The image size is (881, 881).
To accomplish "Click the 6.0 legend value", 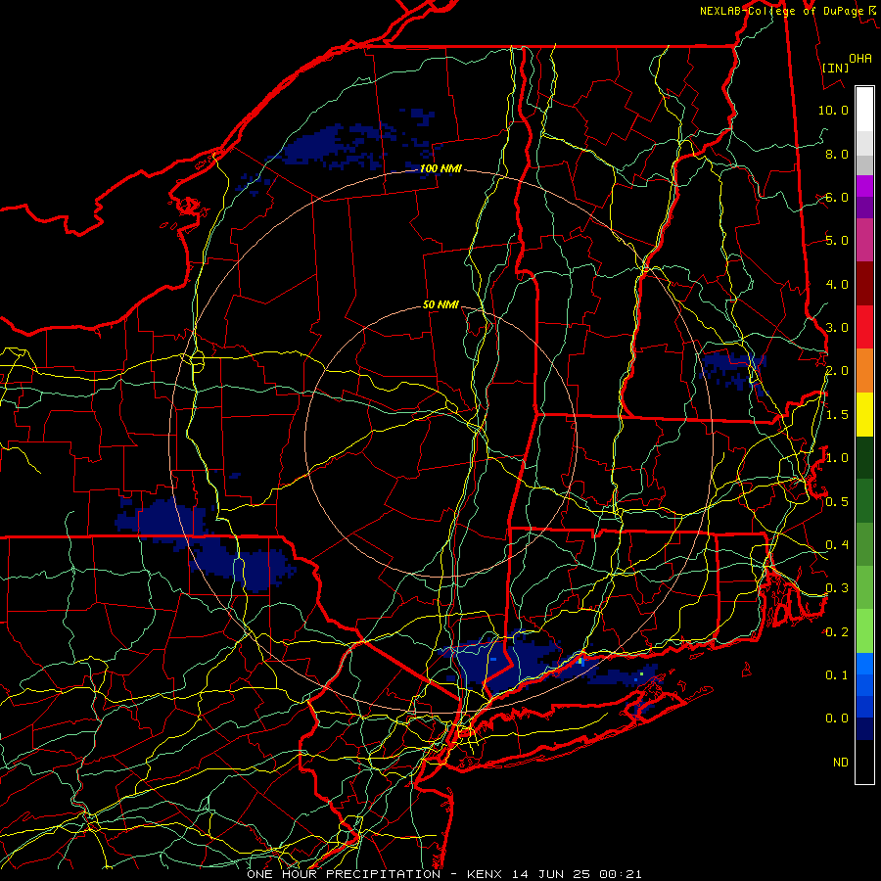I will click(x=837, y=197).
